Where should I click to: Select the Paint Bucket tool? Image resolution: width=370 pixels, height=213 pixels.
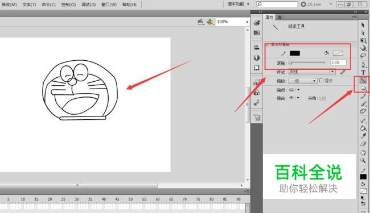coord(363,128)
